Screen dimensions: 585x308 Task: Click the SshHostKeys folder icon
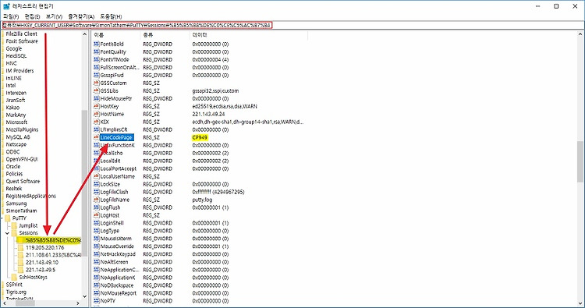14,277
